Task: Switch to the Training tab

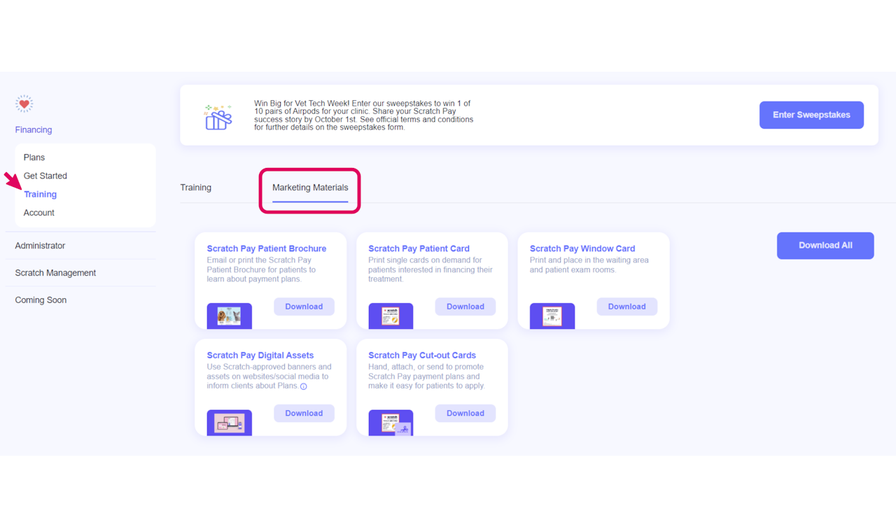Action: [x=196, y=188]
